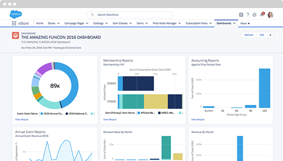Click the Membership Reports heading

118,60
